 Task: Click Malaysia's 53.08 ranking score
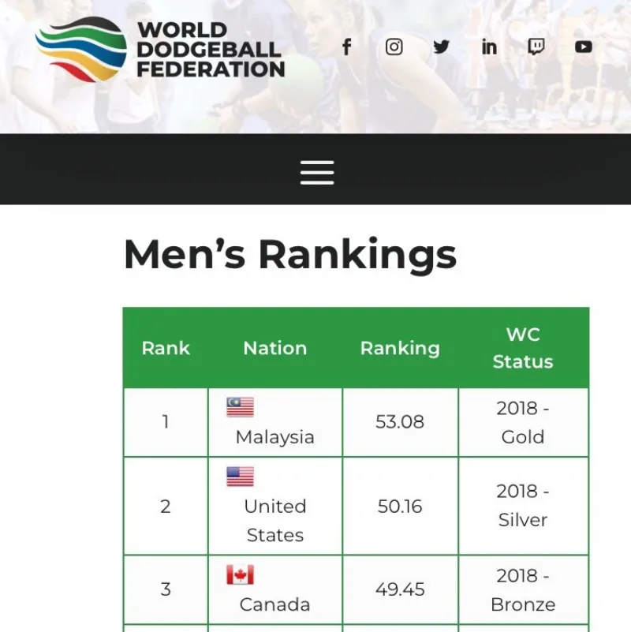point(400,422)
